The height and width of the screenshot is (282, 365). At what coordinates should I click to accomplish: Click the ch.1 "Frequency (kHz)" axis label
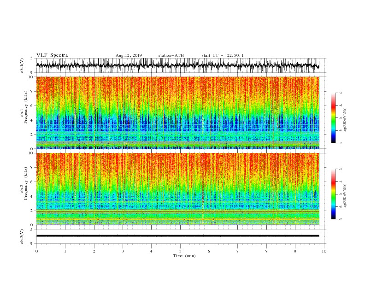25,107
